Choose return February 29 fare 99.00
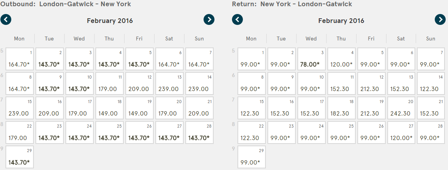The width and height of the screenshot is (448, 170). [x=252, y=157]
